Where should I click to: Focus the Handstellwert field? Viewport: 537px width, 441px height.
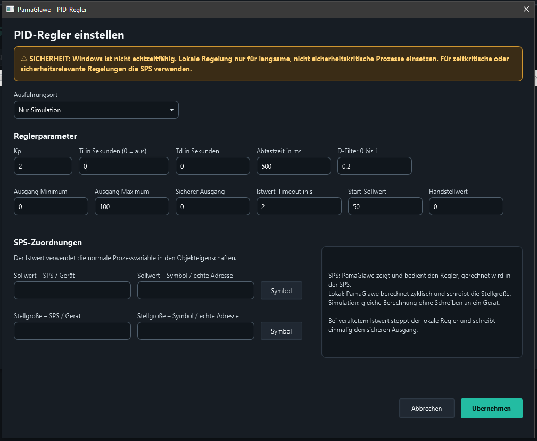point(466,206)
